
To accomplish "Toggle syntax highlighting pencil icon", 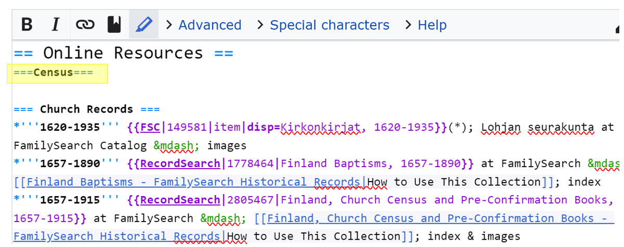I will pos(144,24).
